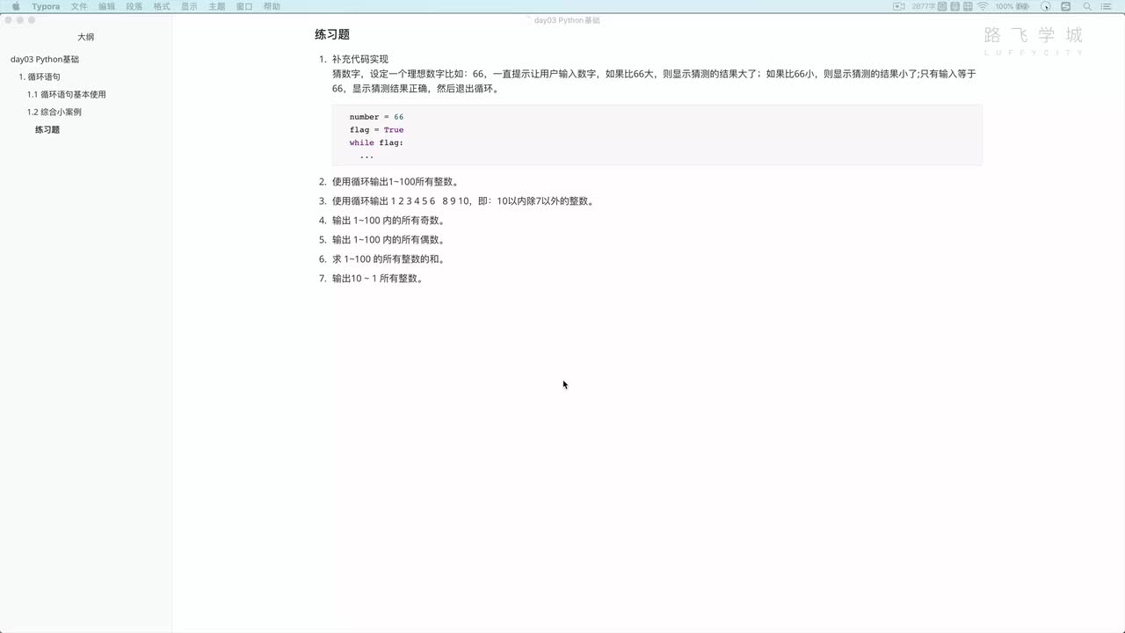Open the 编辑 menu
Viewport: 1125px width, 633px height.
click(x=106, y=6)
